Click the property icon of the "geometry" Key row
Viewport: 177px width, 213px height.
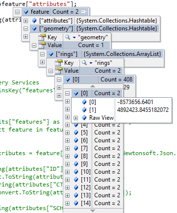coord(42,37)
